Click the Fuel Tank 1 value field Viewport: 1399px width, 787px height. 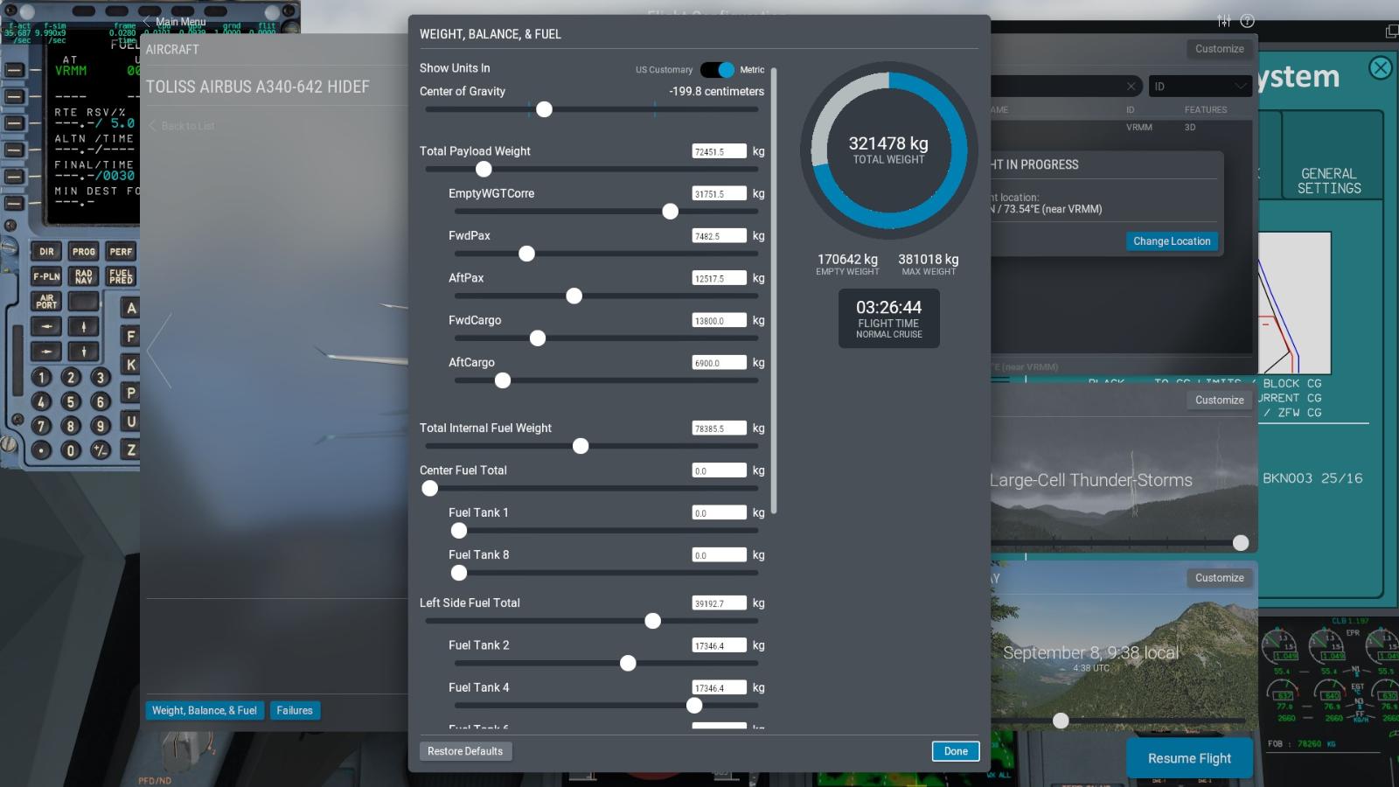pos(720,513)
